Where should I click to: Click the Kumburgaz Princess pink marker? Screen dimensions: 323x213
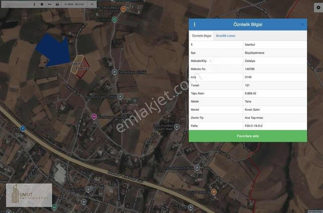[x=94, y=117]
